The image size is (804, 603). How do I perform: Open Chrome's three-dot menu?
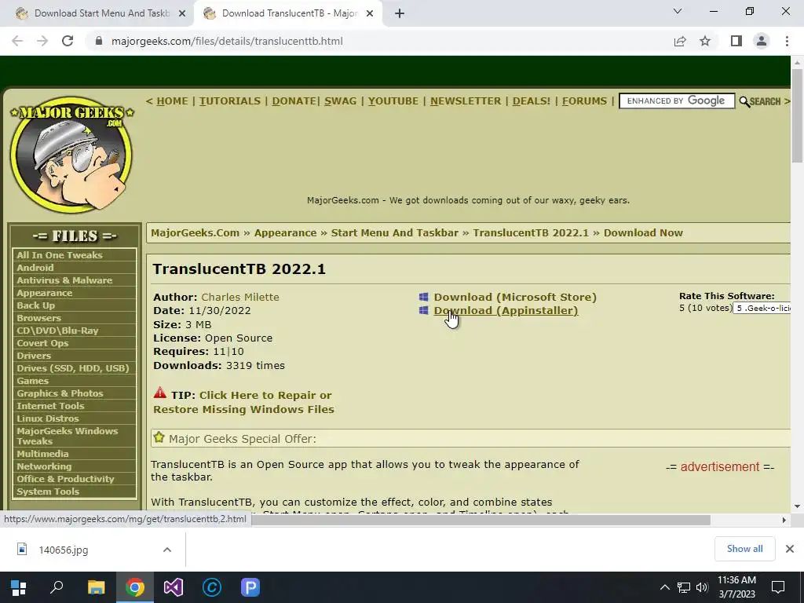click(787, 41)
